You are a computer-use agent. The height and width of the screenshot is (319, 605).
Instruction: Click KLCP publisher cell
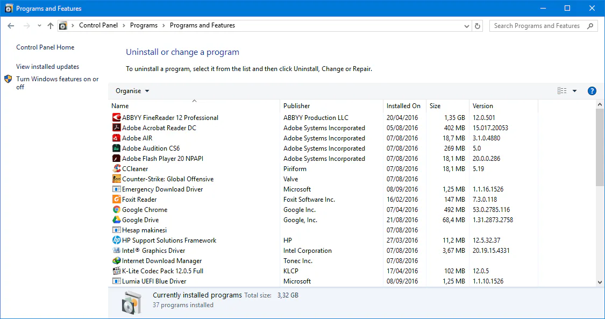point(290,271)
